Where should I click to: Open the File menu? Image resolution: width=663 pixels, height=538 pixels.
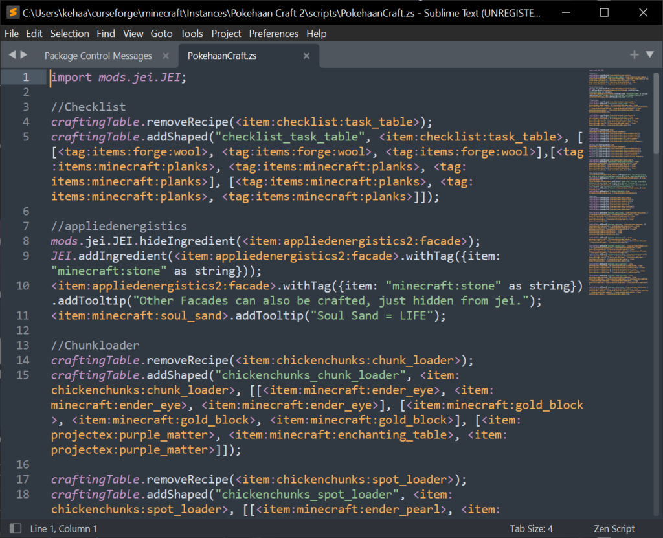[x=12, y=34]
